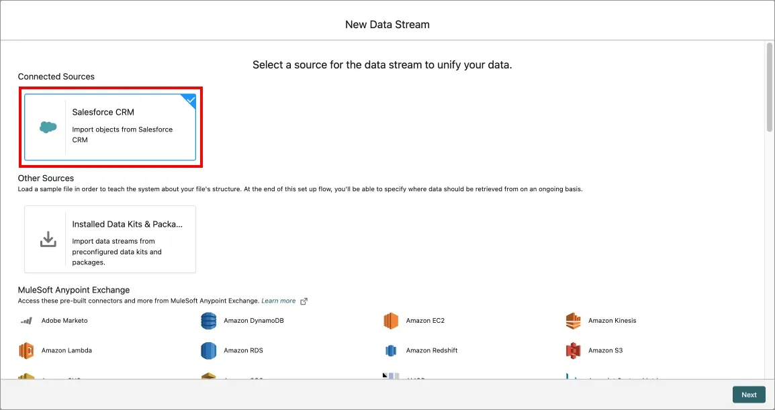Image resolution: width=775 pixels, height=410 pixels.
Task: Choose the Installed Data Kits & Packages title
Action: coord(128,224)
